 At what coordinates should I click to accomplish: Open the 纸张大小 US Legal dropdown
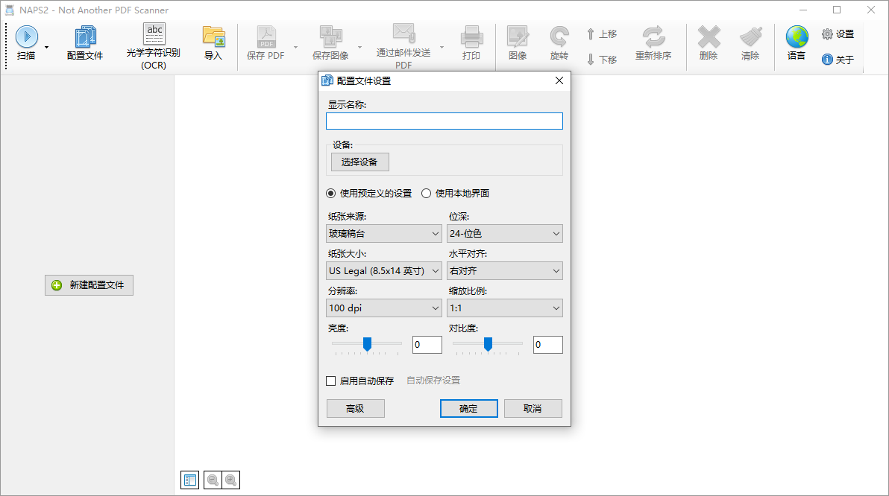coord(384,270)
